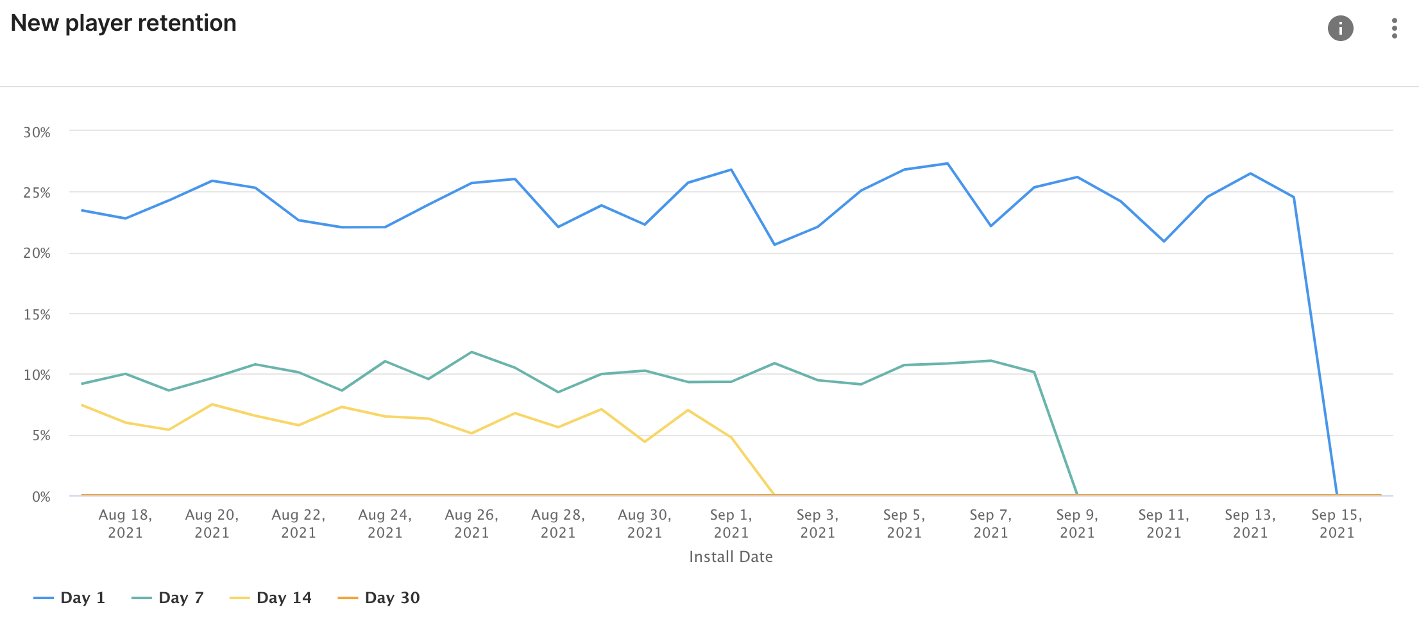
Task: Hide Day 14 series via legend text
Action: pos(284,598)
